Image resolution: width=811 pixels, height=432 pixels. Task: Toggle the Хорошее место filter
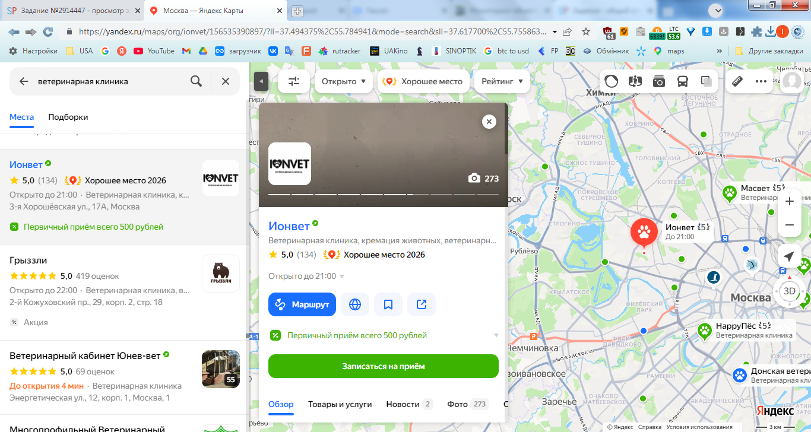[423, 81]
